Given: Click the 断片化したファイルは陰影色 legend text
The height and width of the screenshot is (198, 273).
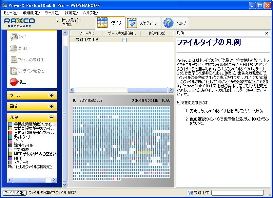Looking at the screenshot, I should pyautogui.click(x=30, y=167).
